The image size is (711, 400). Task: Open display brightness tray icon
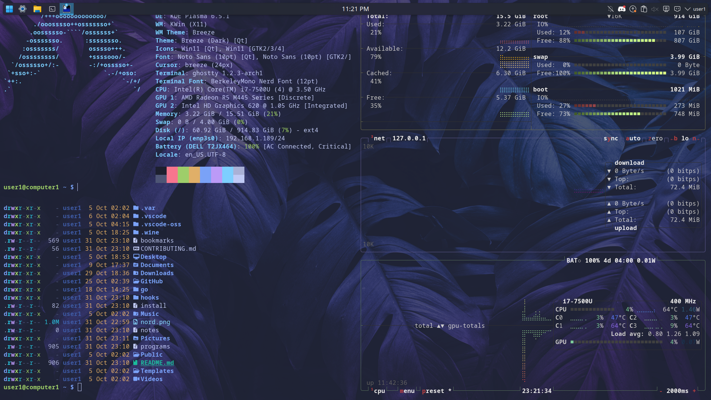[666, 9]
